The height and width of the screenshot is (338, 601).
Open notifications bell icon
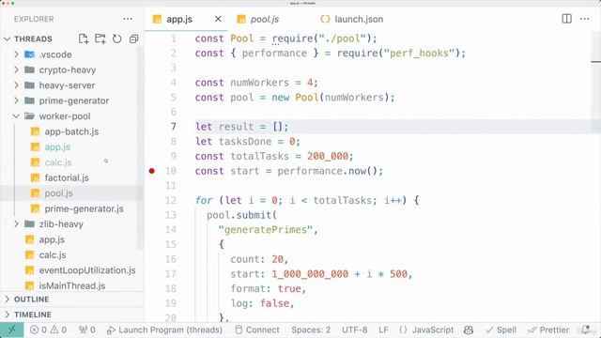(x=586, y=330)
